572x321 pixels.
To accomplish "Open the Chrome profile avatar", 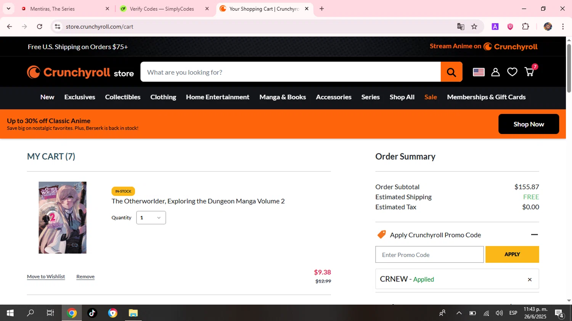I will pos(548,27).
